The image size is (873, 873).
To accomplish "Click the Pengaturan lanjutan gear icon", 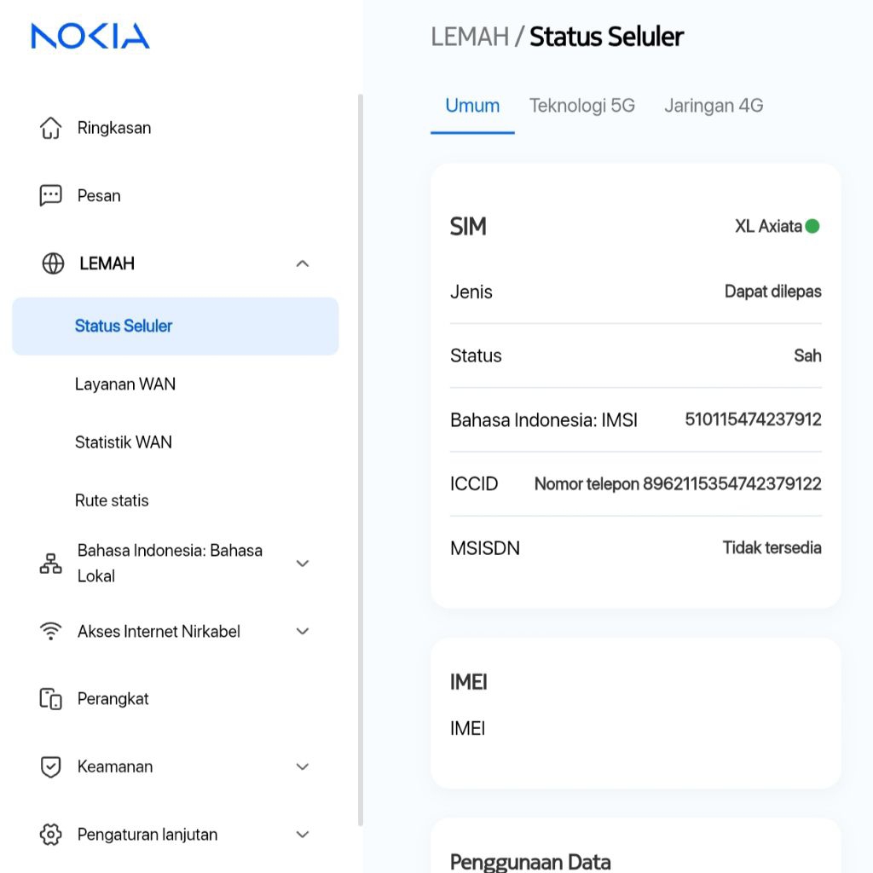I will (x=51, y=835).
